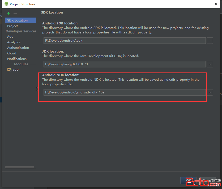The image size is (222, 189).
Task: Click the 'SDK Location' panel heading
Action: pyautogui.click(x=52, y=12)
